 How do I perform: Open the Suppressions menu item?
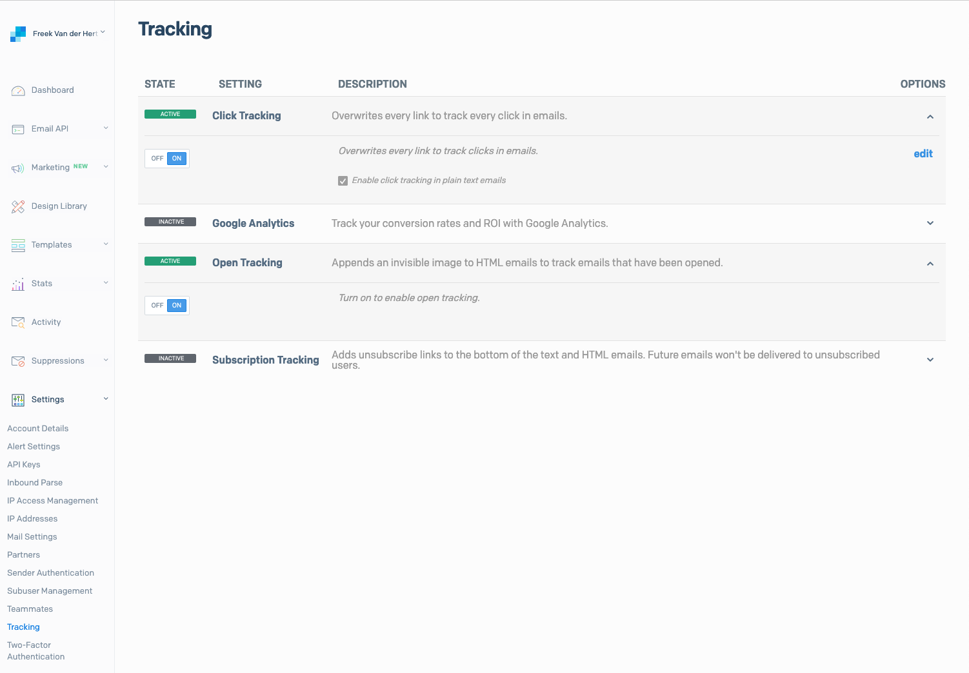click(58, 361)
